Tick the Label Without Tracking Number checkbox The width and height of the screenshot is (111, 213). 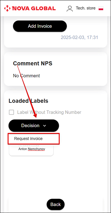tap(11, 112)
